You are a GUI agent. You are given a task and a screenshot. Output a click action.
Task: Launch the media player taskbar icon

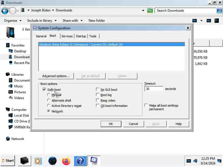(x=38, y=161)
